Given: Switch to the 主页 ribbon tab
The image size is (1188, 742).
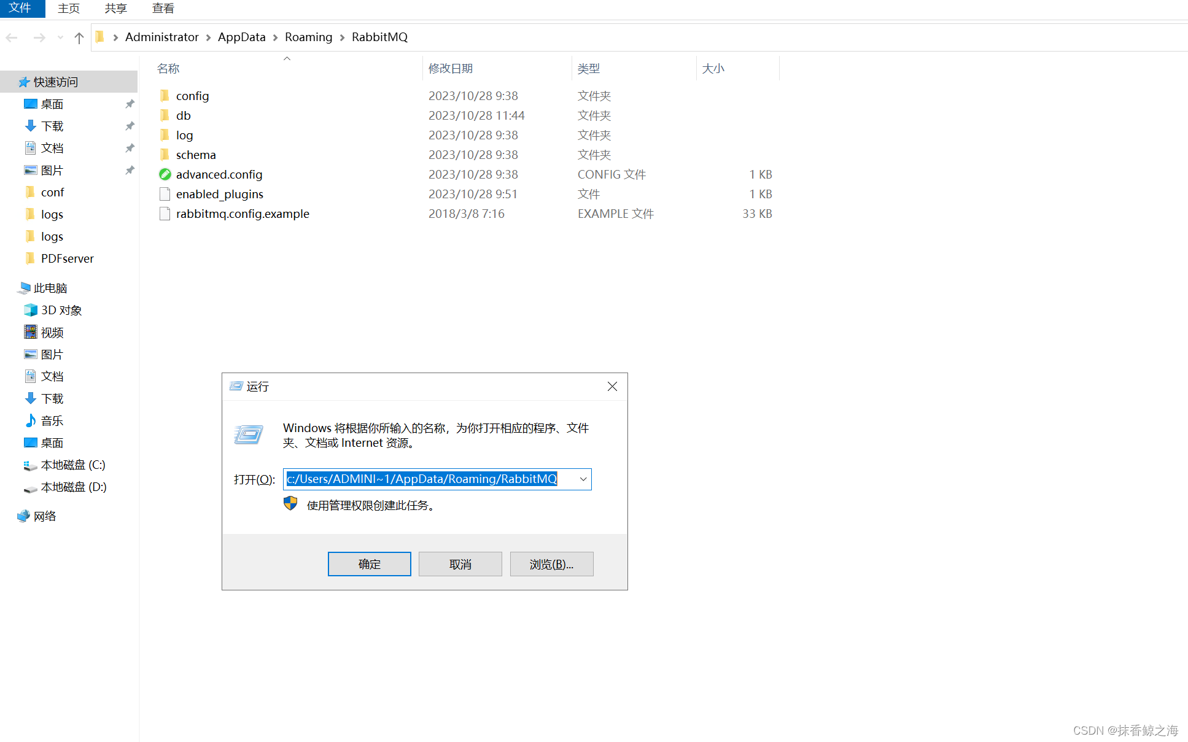Looking at the screenshot, I should [69, 8].
